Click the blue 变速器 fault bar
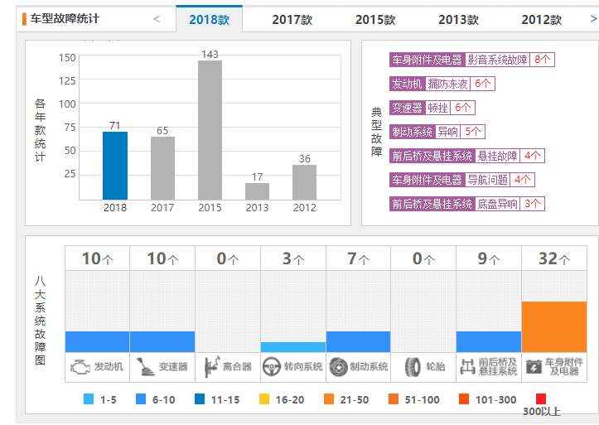 click(162, 342)
